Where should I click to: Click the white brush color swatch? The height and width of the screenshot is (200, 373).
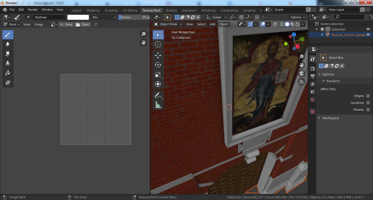point(78,17)
